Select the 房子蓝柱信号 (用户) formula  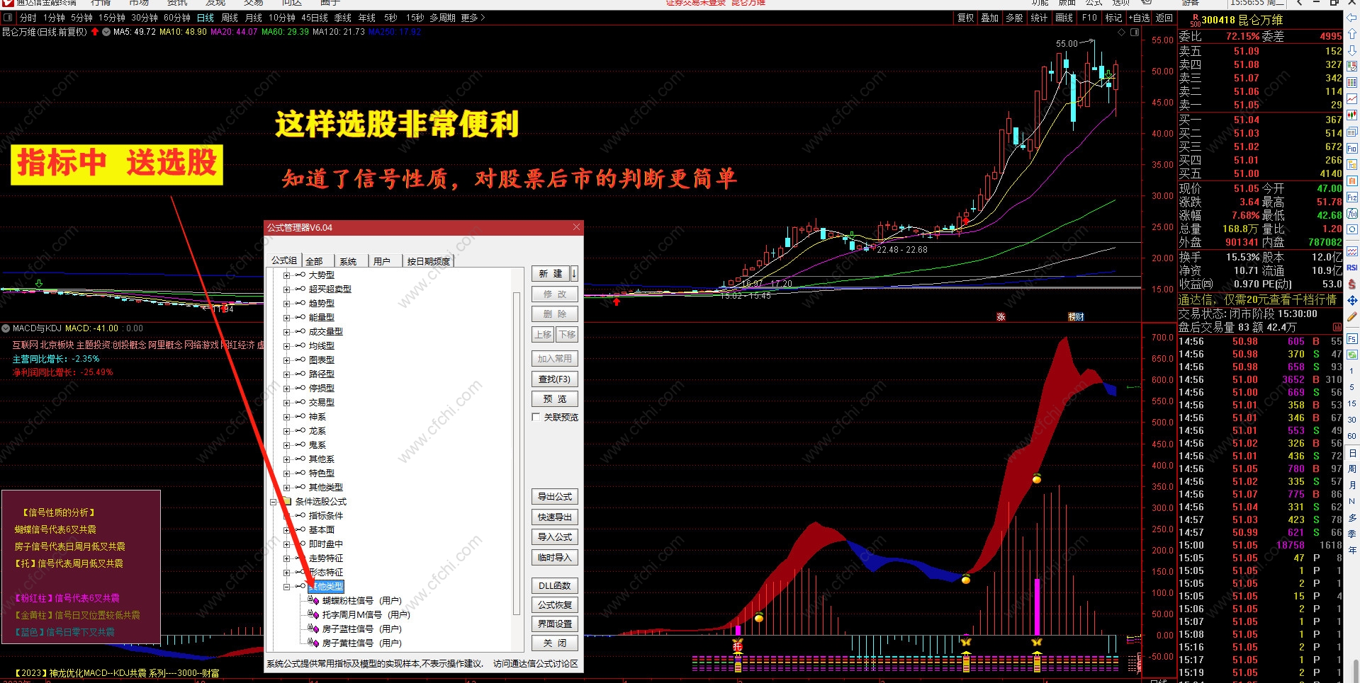pos(362,629)
